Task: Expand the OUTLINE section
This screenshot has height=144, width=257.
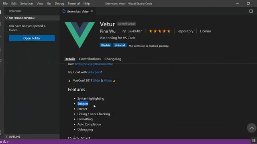Action: pyautogui.click(x=32, y=136)
